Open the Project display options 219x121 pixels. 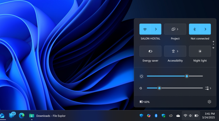tap(175, 29)
